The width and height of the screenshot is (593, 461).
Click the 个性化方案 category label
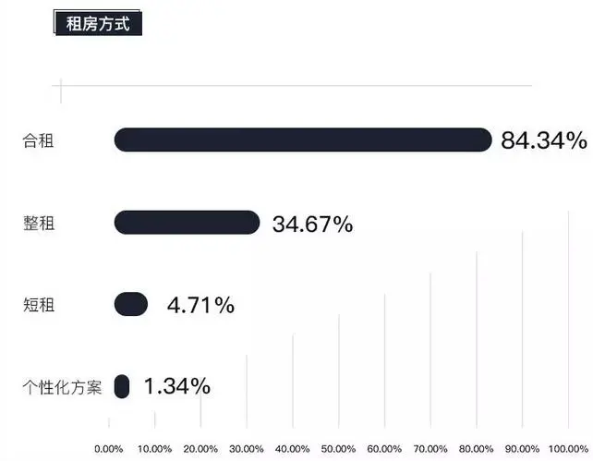(62, 387)
